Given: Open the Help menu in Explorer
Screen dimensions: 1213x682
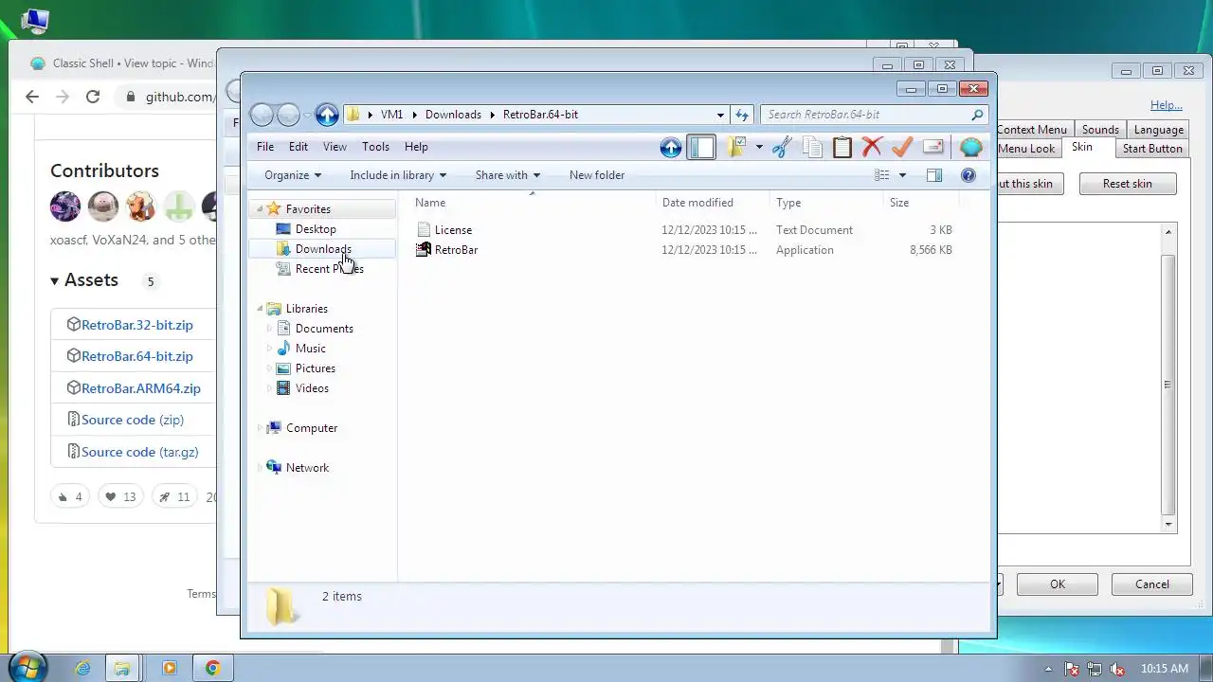Looking at the screenshot, I should click(x=416, y=147).
